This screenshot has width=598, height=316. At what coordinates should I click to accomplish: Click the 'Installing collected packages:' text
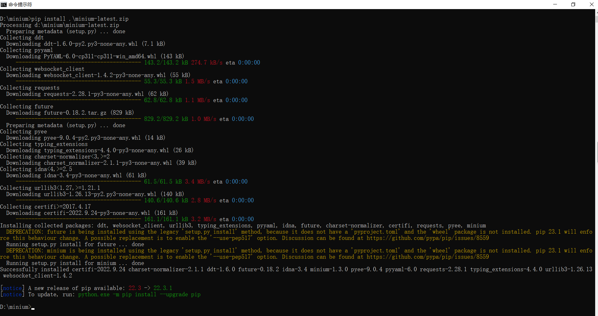coord(47,225)
